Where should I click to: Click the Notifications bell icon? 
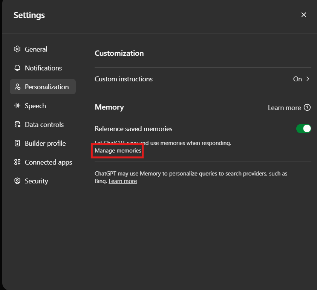[x=17, y=68]
